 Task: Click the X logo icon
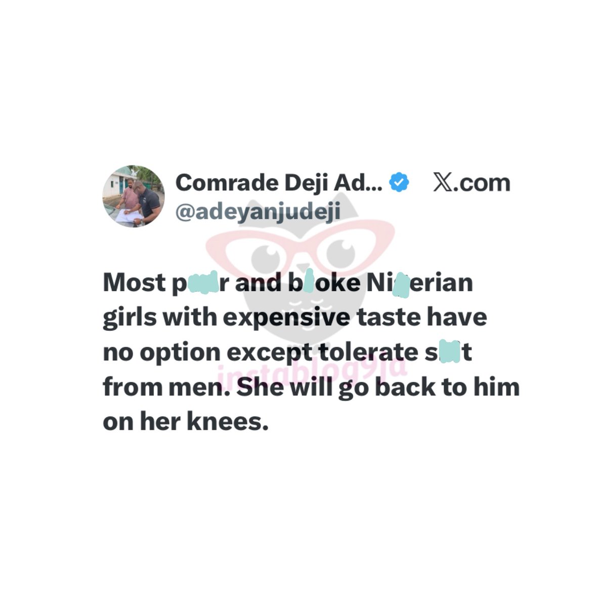442,183
